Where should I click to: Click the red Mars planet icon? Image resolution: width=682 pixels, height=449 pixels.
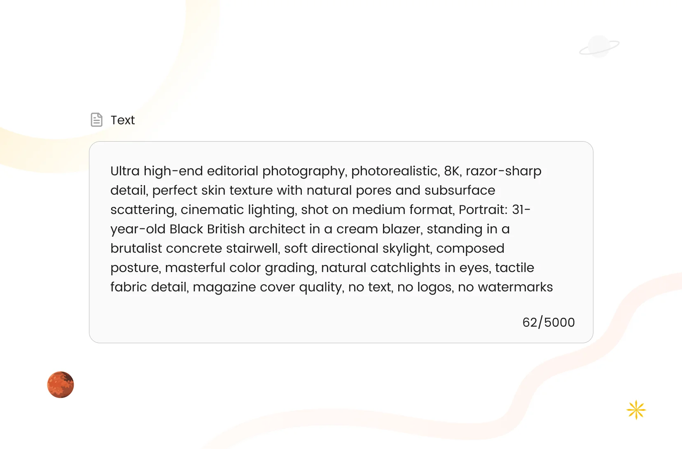(61, 385)
